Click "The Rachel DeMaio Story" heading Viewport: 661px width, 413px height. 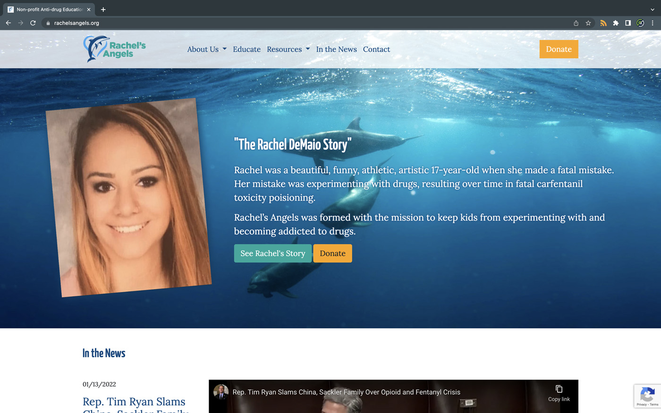point(293,144)
